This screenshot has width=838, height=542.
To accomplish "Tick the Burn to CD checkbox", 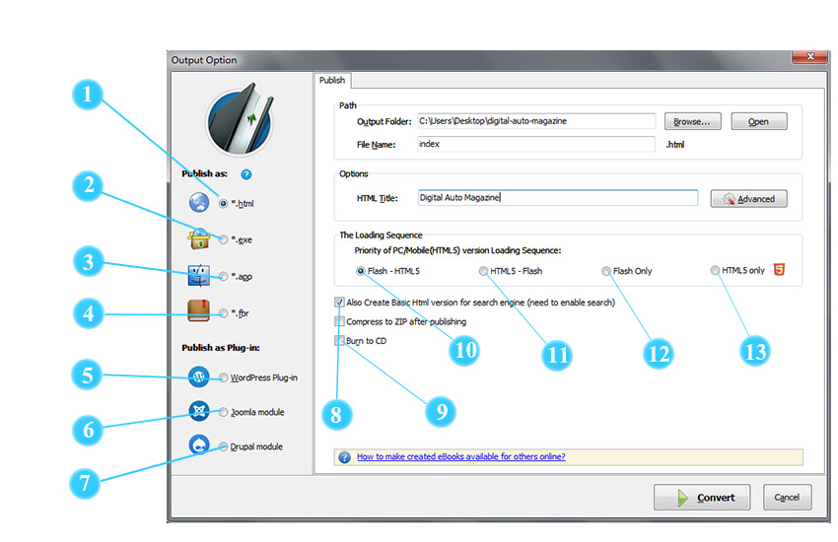I will [340, 340].
